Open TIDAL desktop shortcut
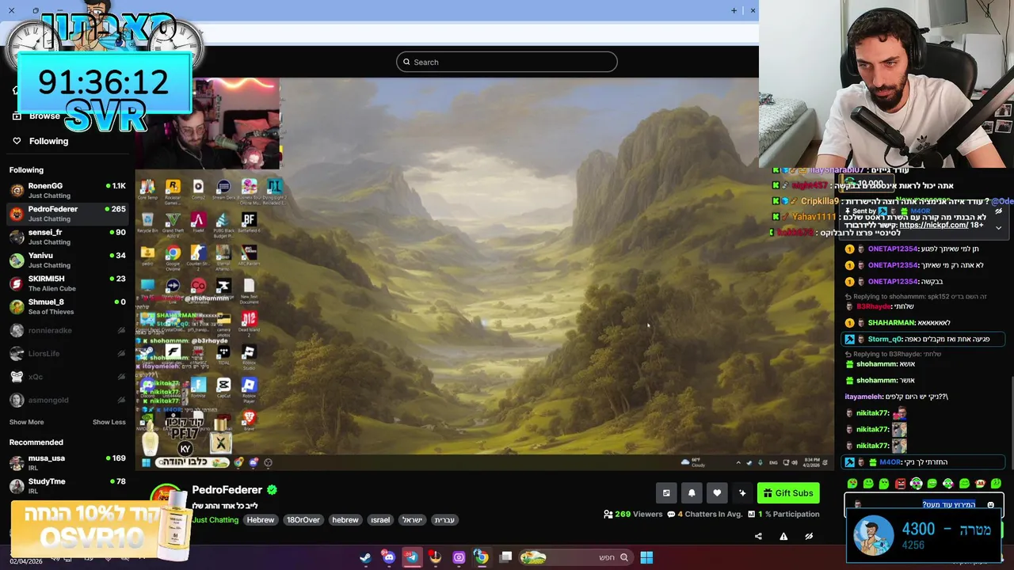Screen dimensions: 1014x570 click(223, 355)
